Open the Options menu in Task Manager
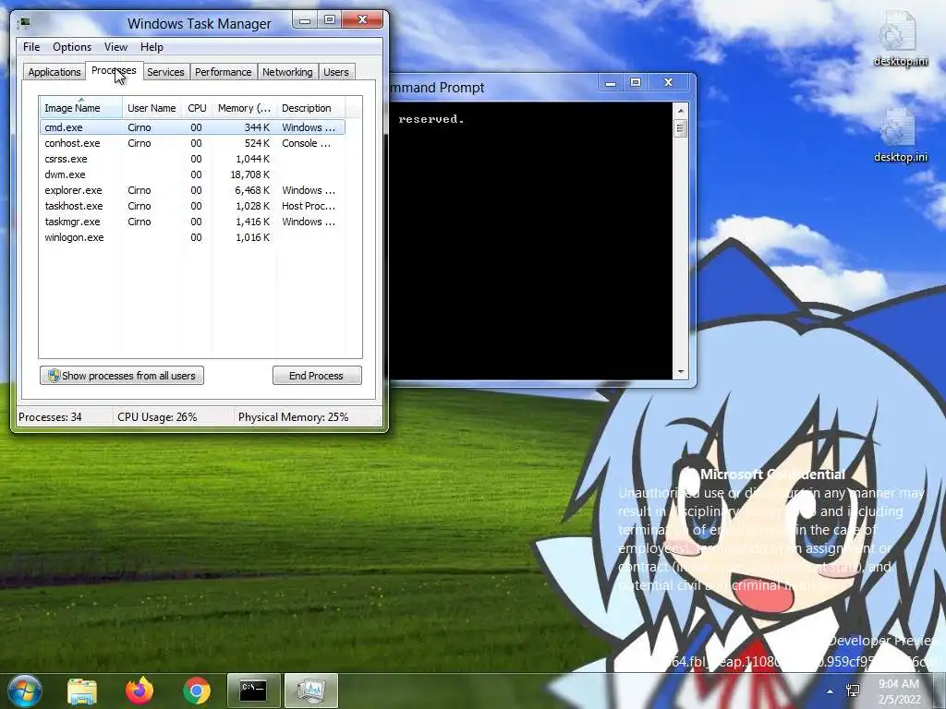 pos(72,47)
